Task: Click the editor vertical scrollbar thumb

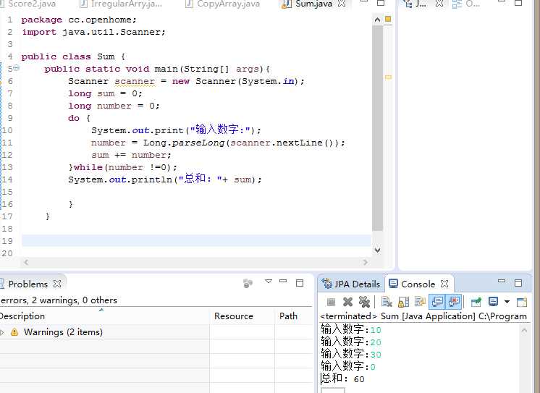Action: click(377, 128)
